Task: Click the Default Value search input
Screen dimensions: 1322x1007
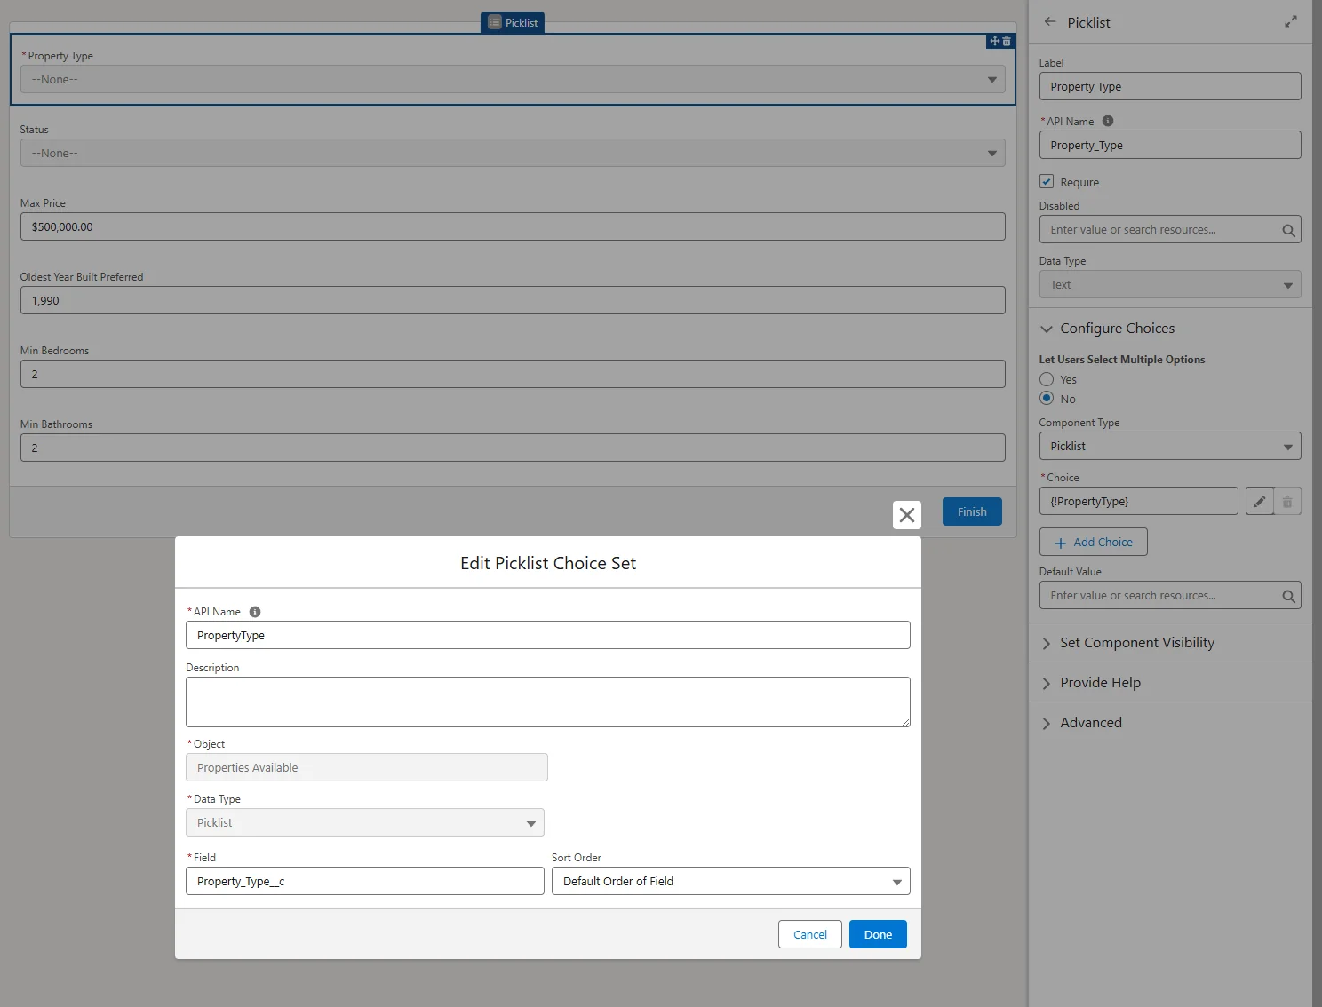Action: pyautogui.click(x=1170, y=595)
